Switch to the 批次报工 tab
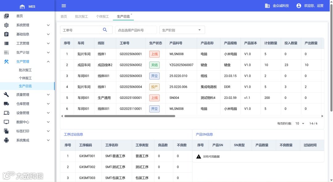Viewport: 333px width, 182px height. coord(81,16)
